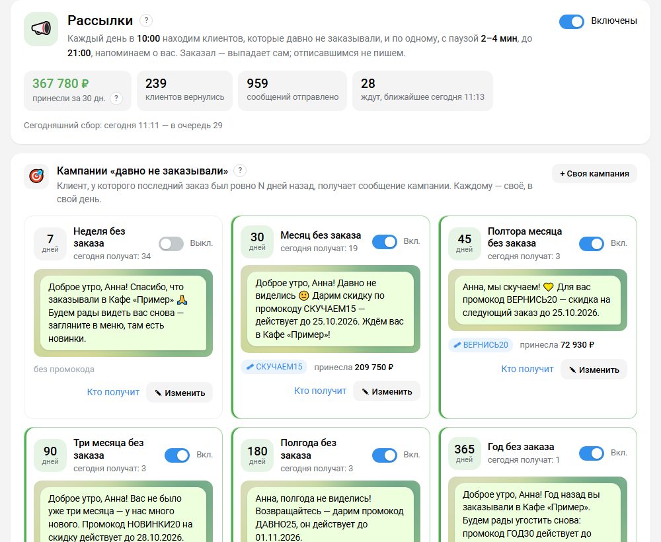View «Кто получит» for Полтора месяца
Viewport: 661px width, 542px height.
click(527, 369)
